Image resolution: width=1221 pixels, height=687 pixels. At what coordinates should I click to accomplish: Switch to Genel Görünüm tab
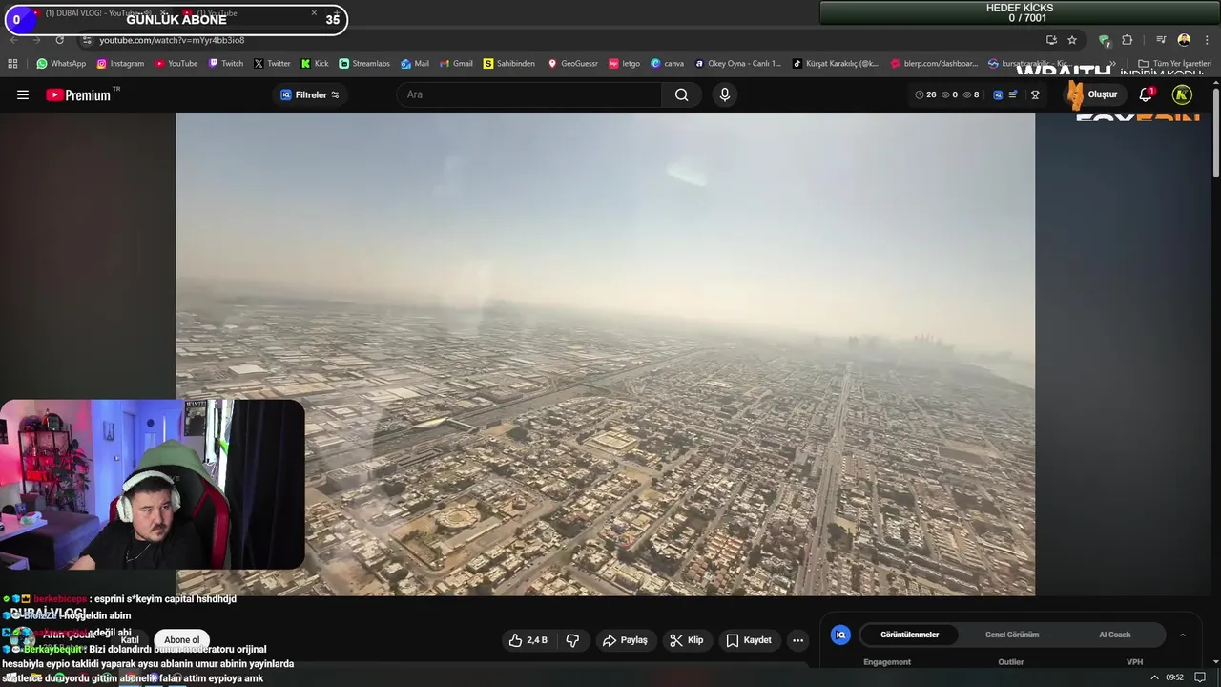[x=1012, y=635]
